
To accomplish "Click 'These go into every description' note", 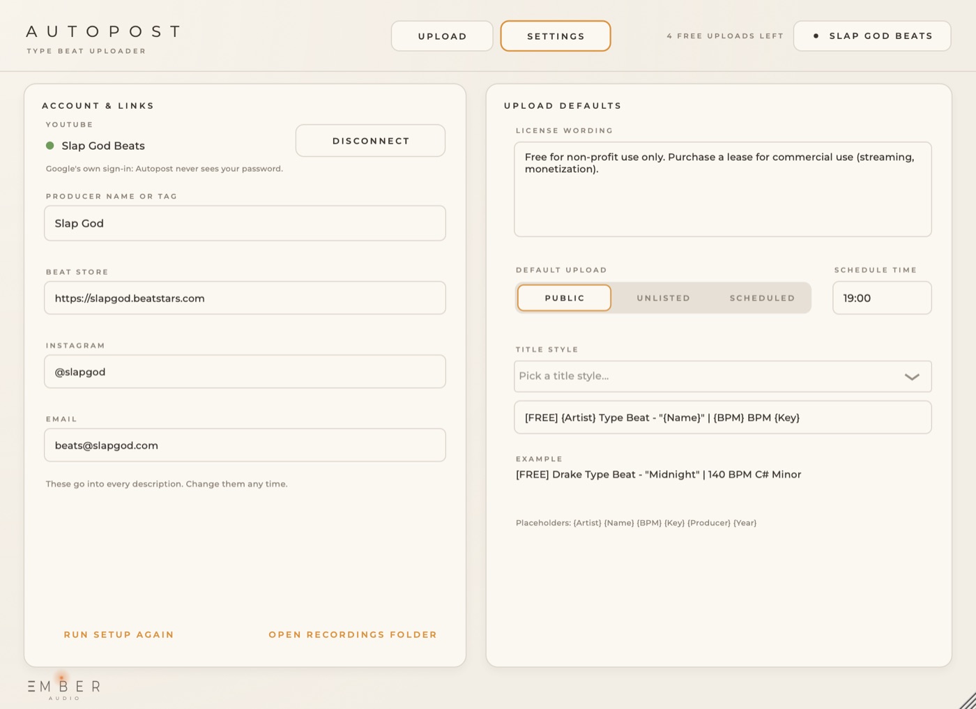I will [167, 484].
